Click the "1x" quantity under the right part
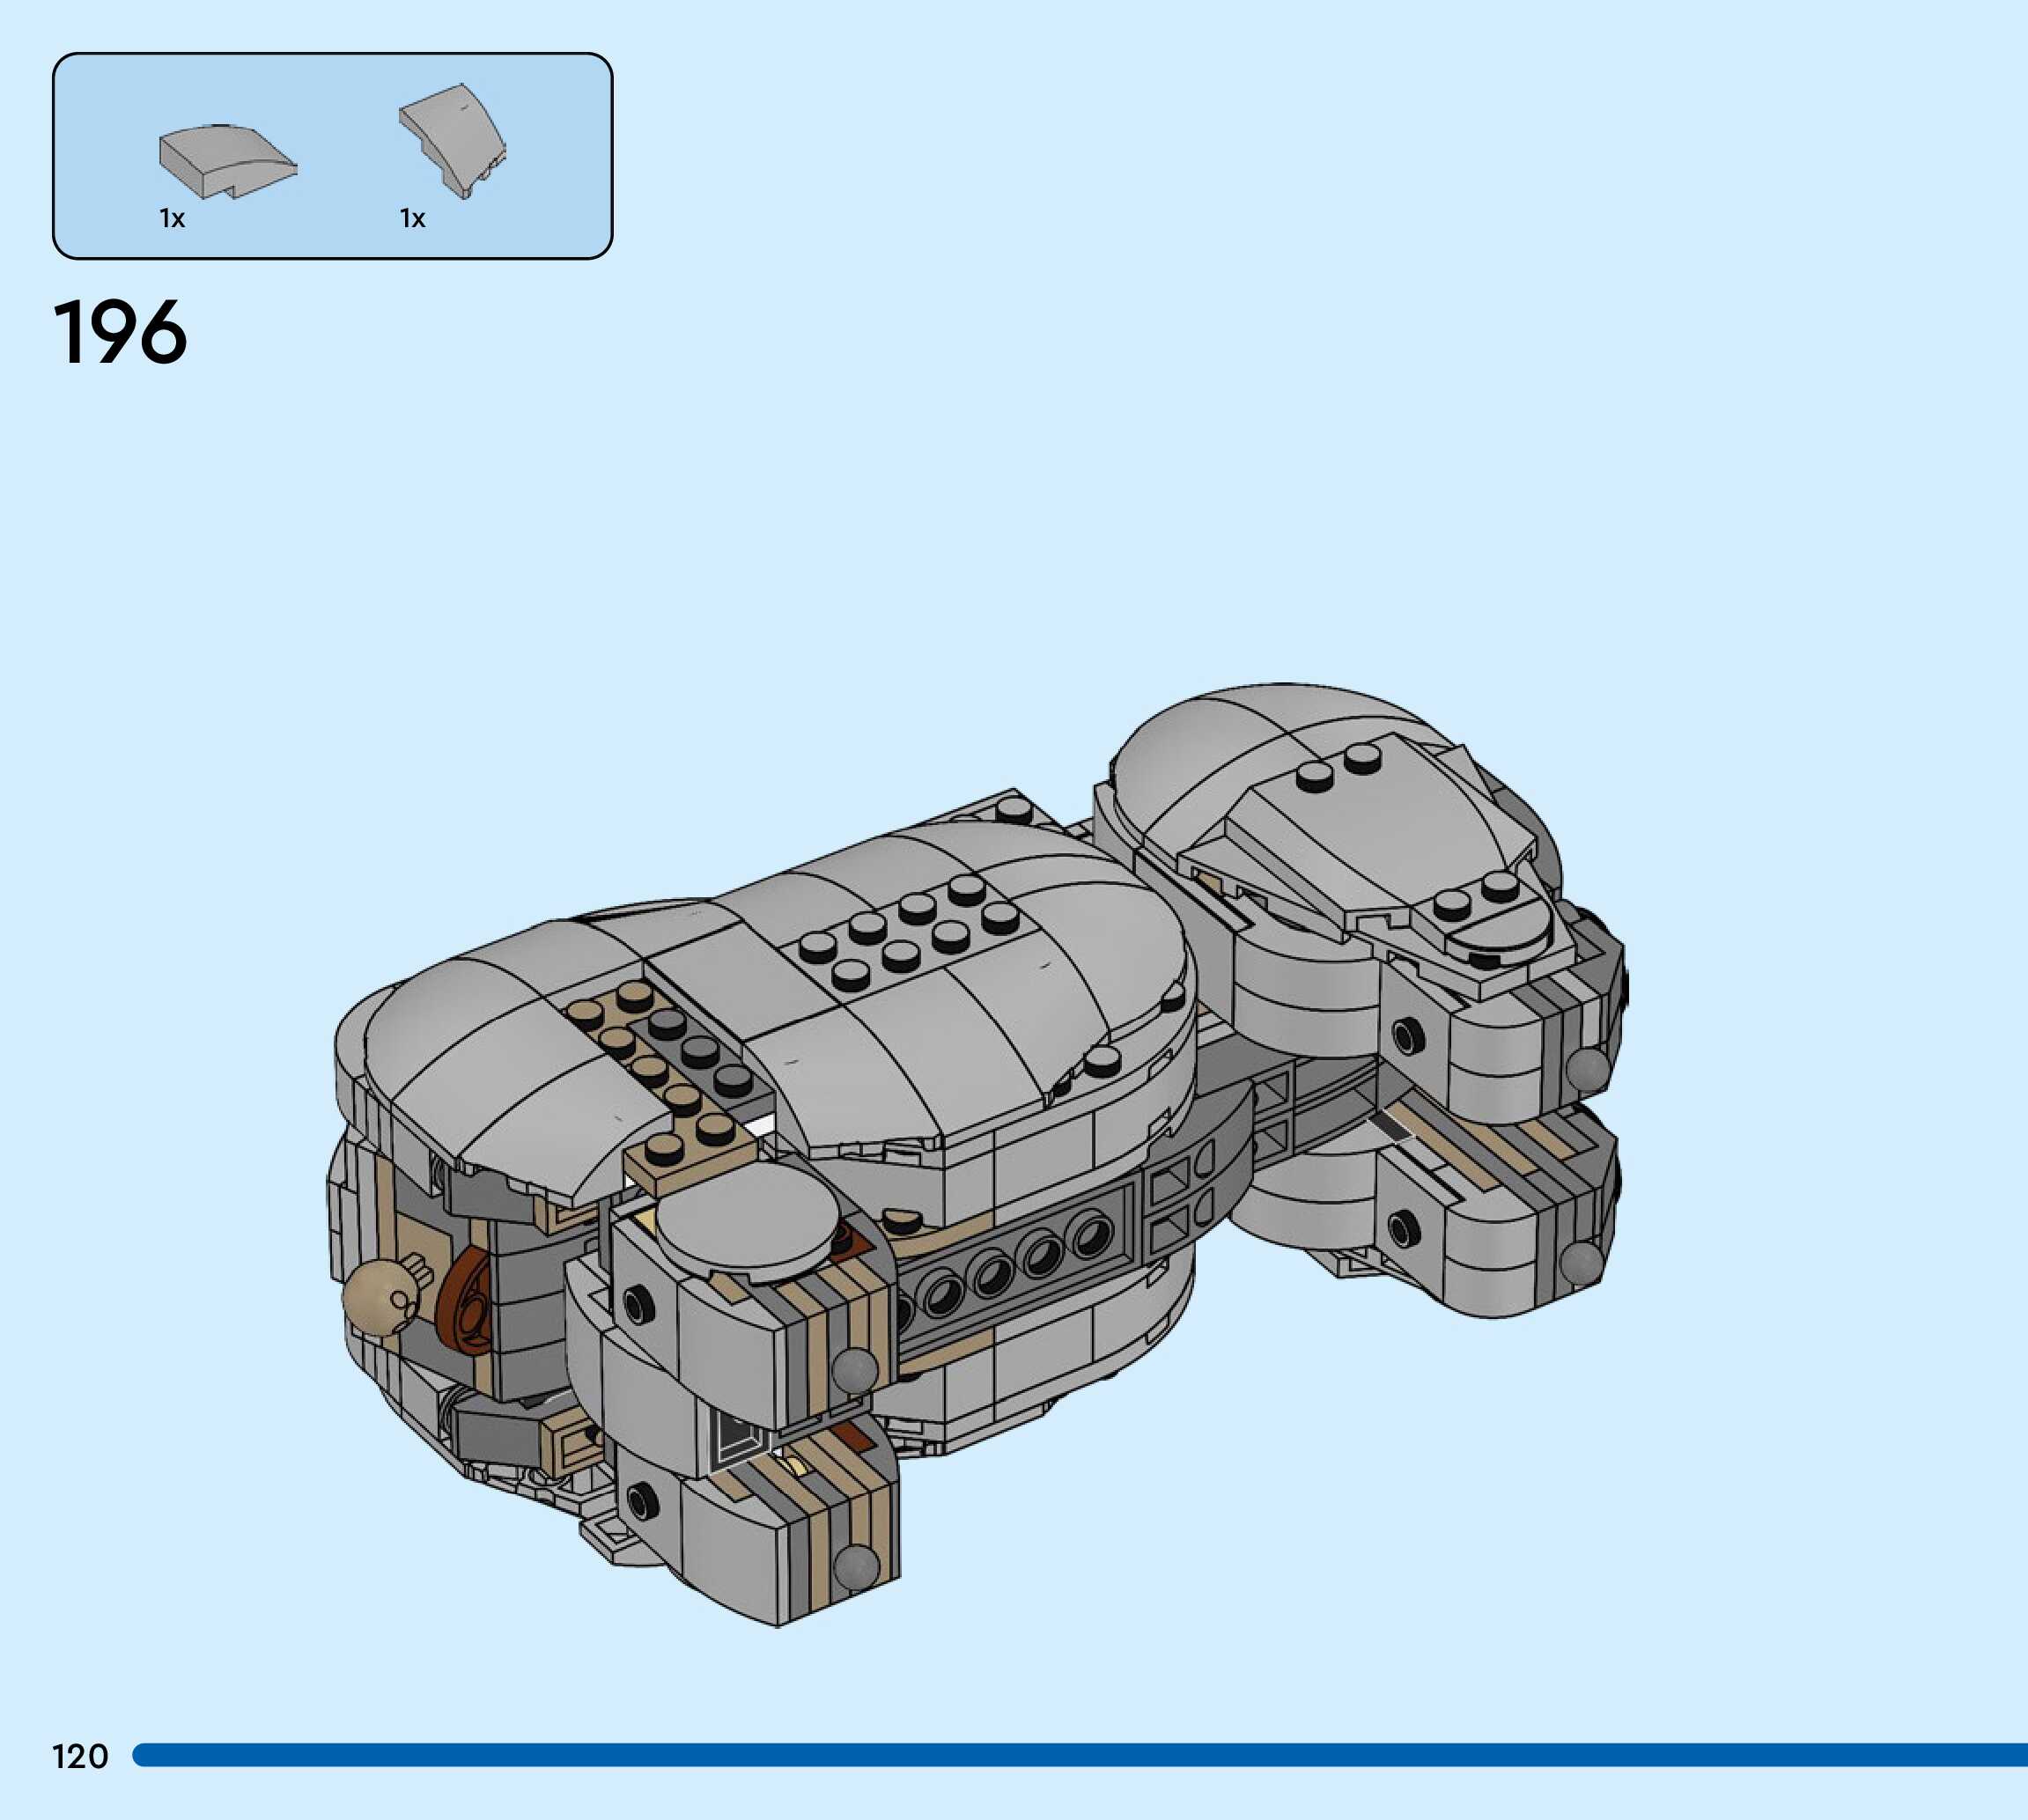 [412, 219]
